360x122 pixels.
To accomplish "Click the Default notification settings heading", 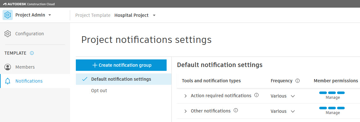I will (x=220, y=65).
